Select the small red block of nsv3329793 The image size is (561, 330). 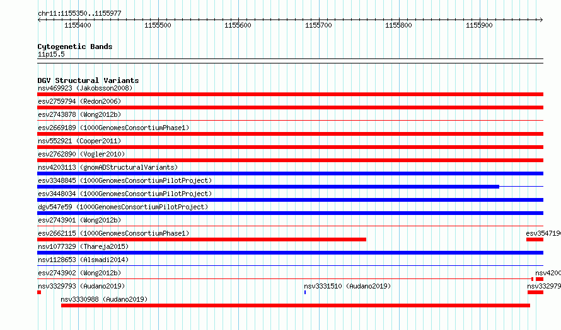[39, 292]
